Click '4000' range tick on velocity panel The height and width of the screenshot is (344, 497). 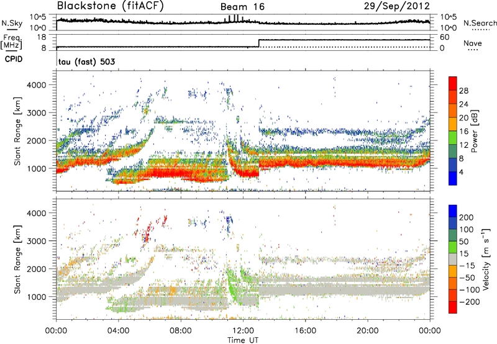point(36,213)
